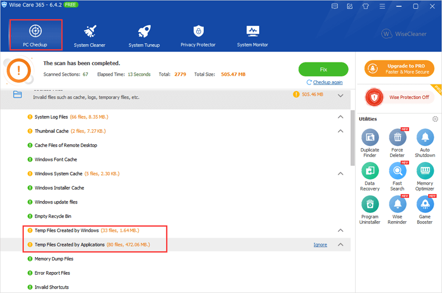
Task: Switch to System Cleaner tab
Action: [90, 36]
